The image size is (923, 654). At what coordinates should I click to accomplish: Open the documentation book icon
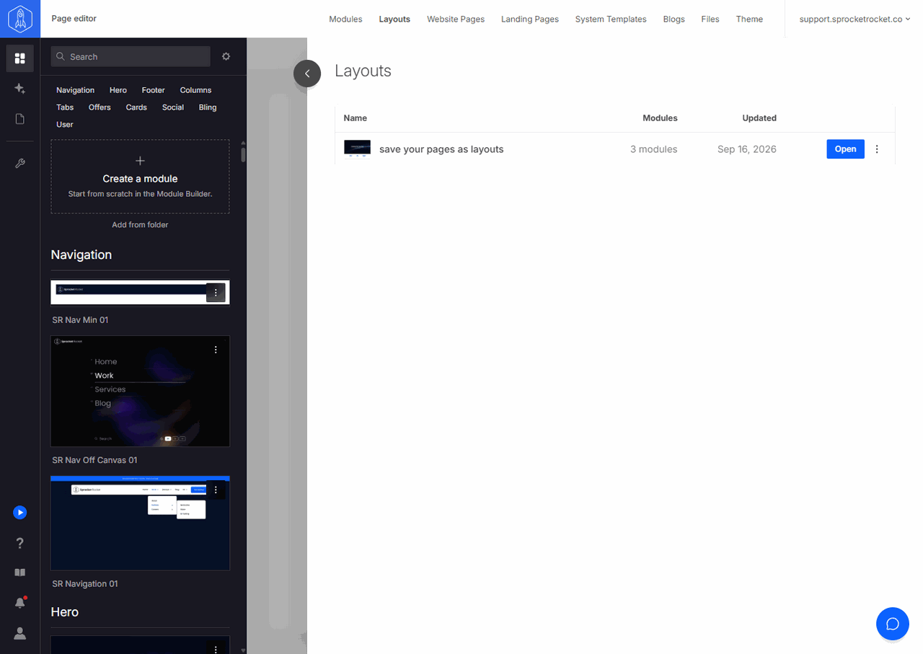tap(20, 573)
